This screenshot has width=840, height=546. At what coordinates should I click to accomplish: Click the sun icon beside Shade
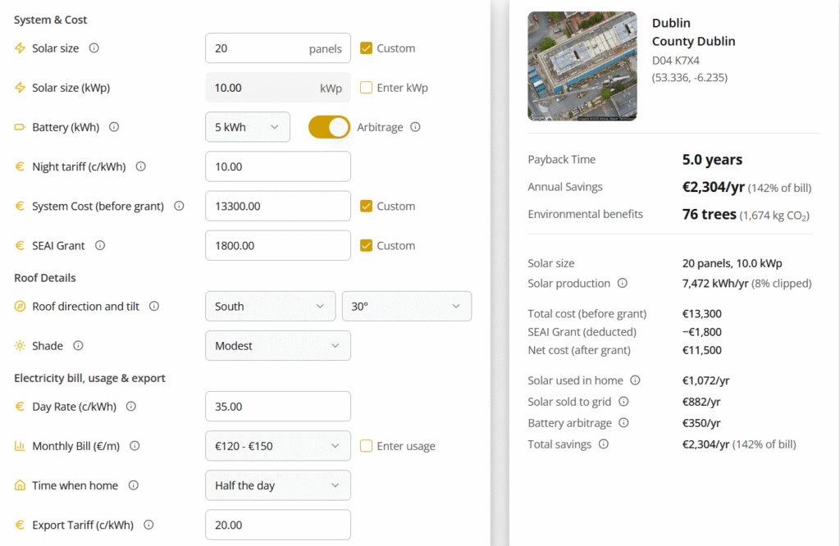coord(20,345)
